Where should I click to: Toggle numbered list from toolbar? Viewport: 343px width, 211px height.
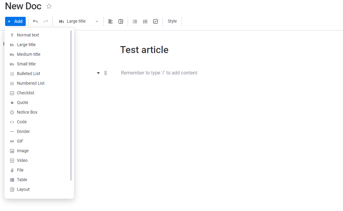coord(145,21)
